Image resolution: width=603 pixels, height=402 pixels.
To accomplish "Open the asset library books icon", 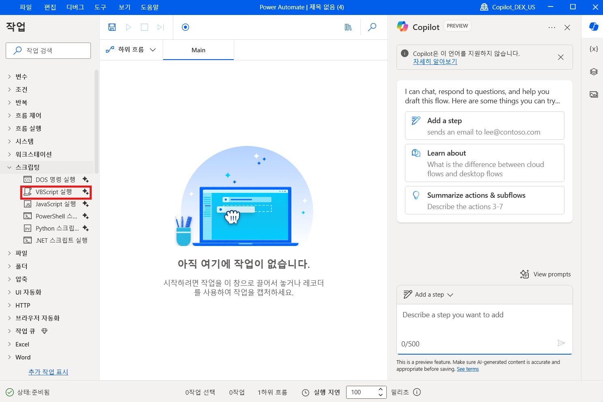I will click(348, 27).
